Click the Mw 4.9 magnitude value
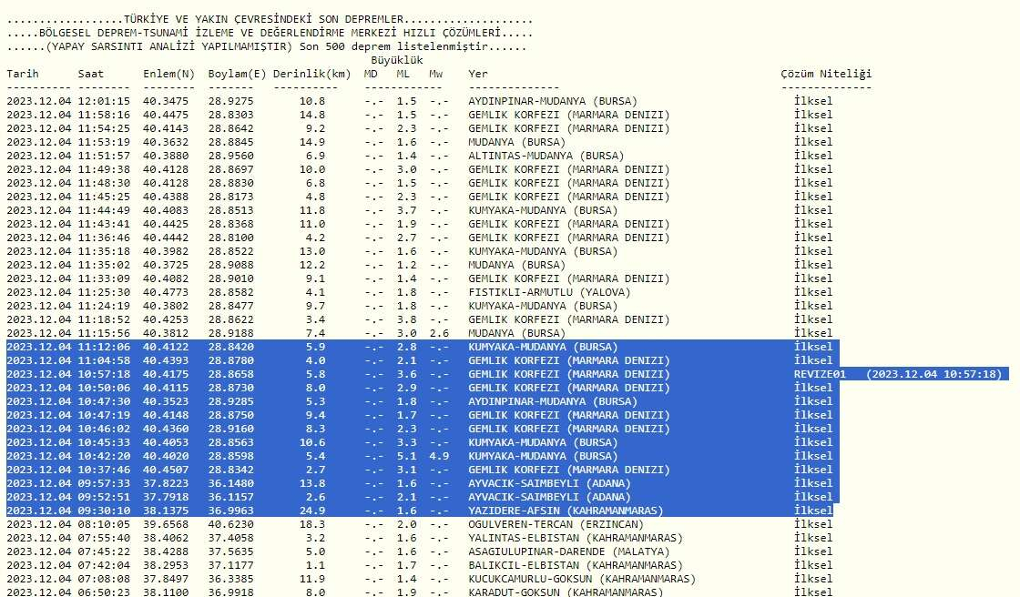1020x597 pixels. 437,456
